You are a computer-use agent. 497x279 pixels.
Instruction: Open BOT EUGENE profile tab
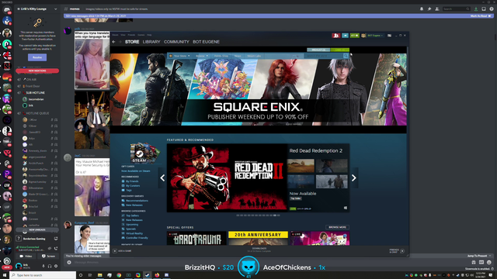[x=206, y=42]
